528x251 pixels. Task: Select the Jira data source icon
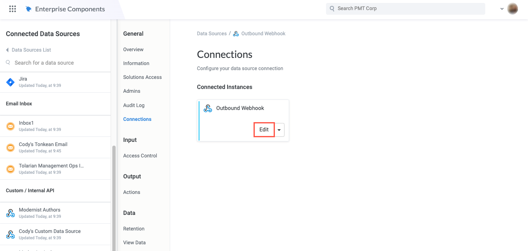10,82
